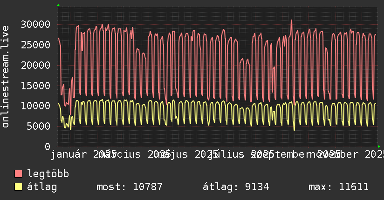This screenshot has width=384, height=200.
Task: Click the yellow átlag legend swatch
Action: [18, 187]
